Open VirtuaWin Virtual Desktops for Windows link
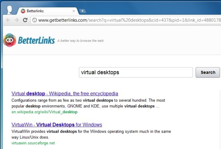This screenshot has width=221, height=149. coord(57,125)
